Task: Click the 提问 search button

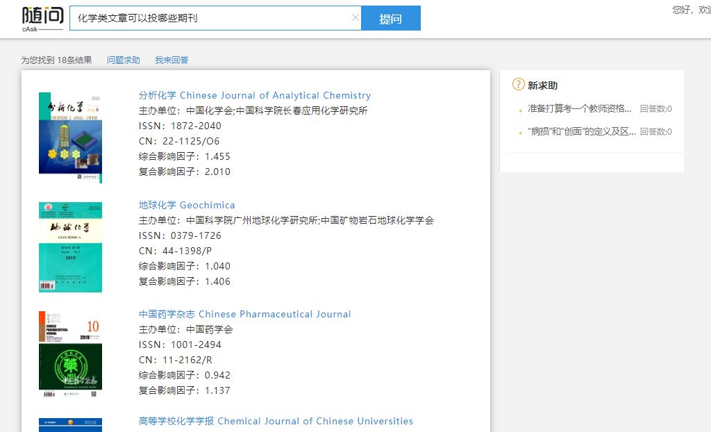Action: tap(390, 19)
